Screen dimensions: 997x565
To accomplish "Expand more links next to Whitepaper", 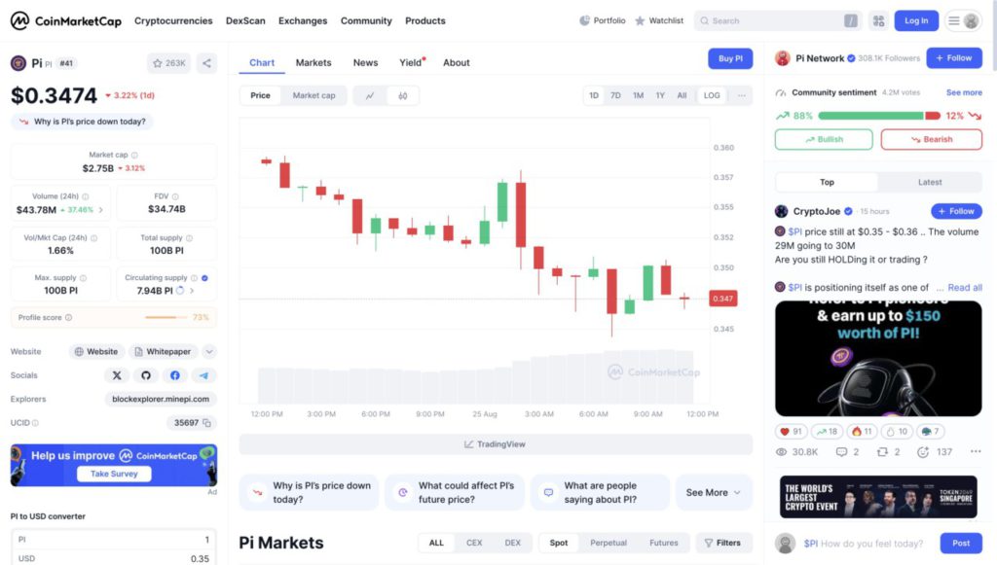I will click(209, 352).
